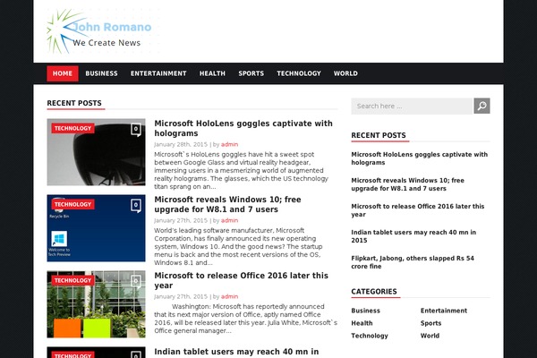This screenshot has height=358, width=537.
Task: Select Sports in sidebar Categories
Action: point(430,323)
